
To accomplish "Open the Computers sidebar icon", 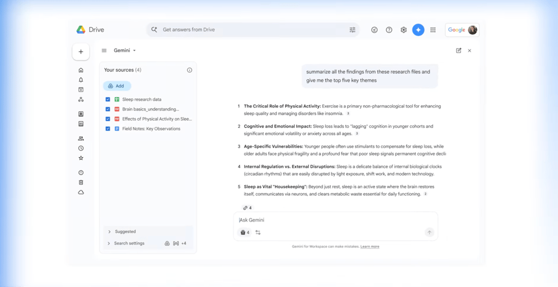I will tap(81, 124).
